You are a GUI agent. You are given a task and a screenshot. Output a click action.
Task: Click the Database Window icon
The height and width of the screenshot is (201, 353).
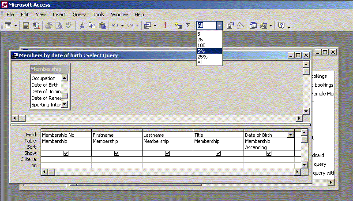coord(253,26)
